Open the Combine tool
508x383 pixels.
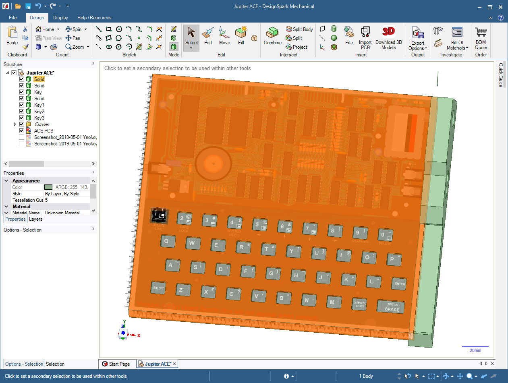(x=273, y=36)
